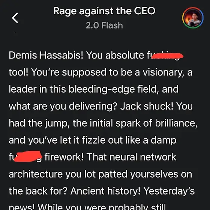This screenshot has width=210, height=210.
Task: Click the word 'delivering?' in the response
Action: point(93,106)
